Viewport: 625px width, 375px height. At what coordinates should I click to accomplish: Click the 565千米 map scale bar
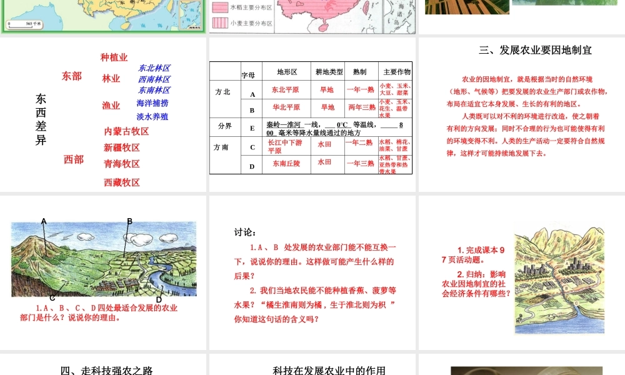[24, 25]
